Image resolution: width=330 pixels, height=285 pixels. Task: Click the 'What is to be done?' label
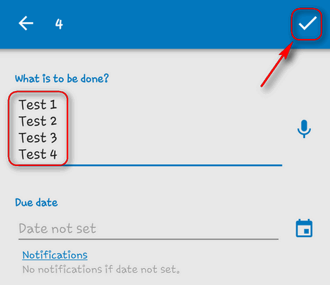[x=62, y=79]
